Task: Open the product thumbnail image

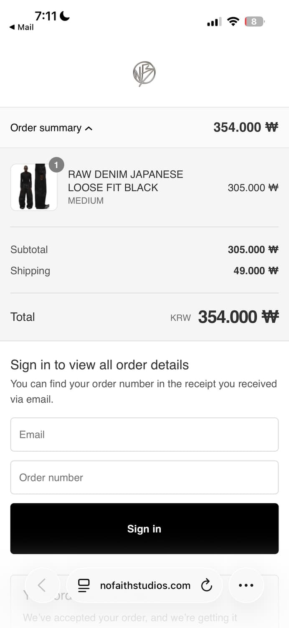Action: pos(33,187)
